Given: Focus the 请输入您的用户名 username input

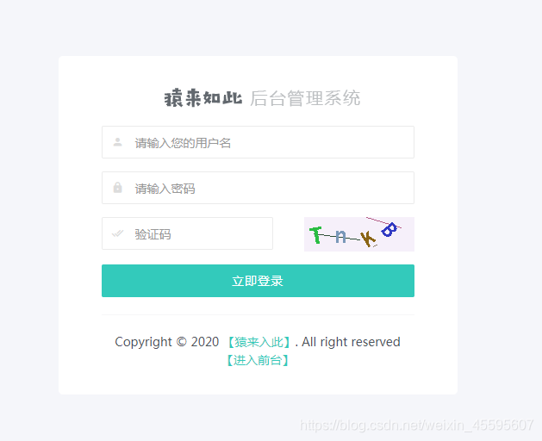Looking at the screenshot, I should [x=258, y=142].
